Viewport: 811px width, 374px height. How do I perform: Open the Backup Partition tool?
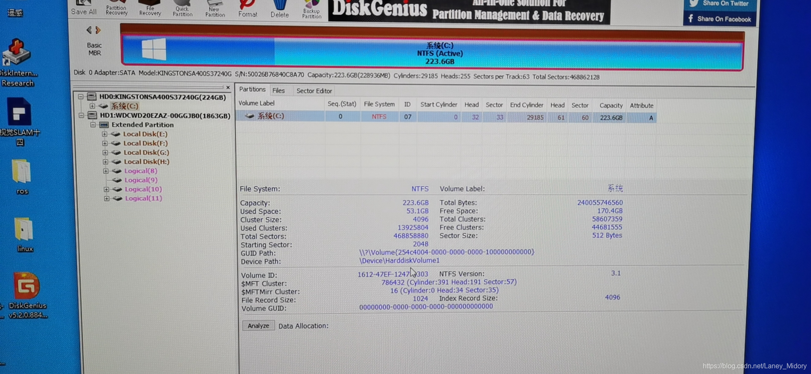tap(312, 9)
